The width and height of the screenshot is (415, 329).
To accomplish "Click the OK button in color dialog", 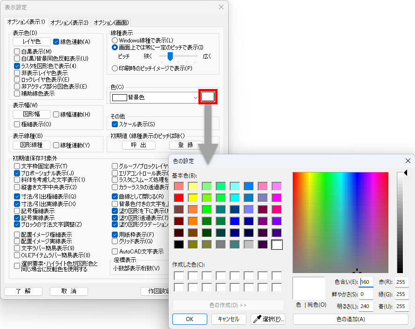I will [190, 319].
